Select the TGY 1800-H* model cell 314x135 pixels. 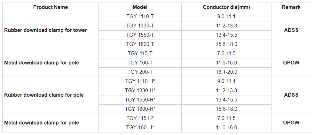140,109
